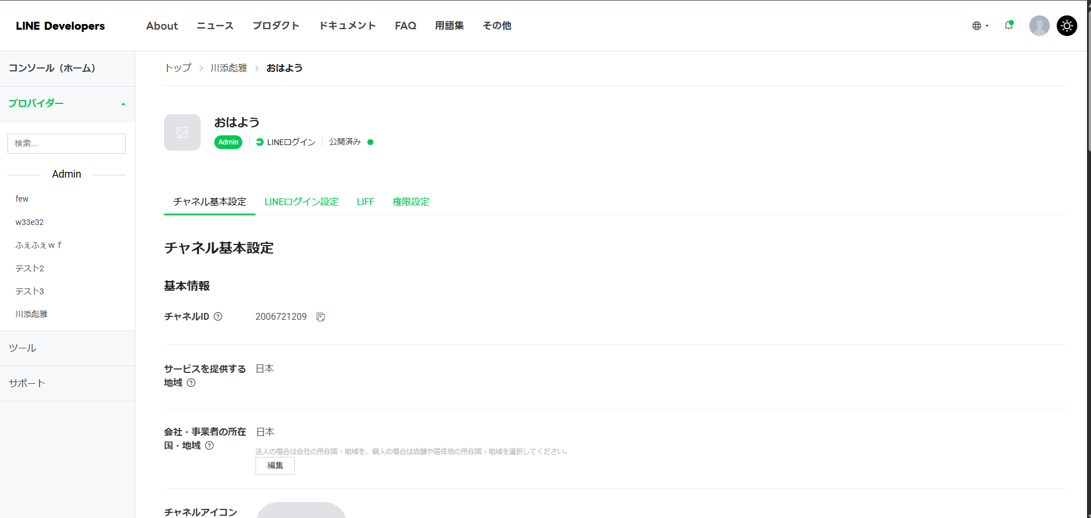
Task: Open the About menu
Action: (x=162, y=26)
